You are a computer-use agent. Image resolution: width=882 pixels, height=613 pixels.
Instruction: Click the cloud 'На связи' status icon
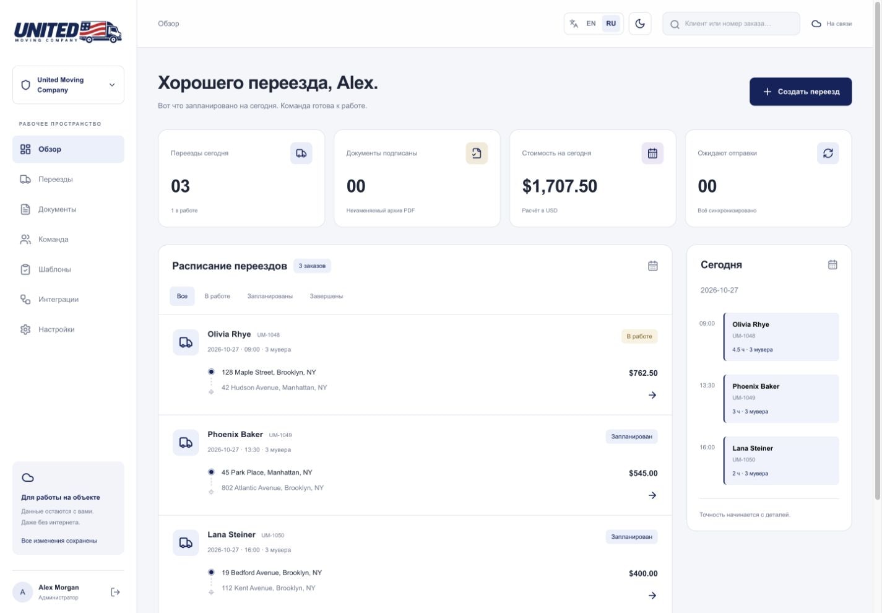pyautogui.click(x=816, y=24)
